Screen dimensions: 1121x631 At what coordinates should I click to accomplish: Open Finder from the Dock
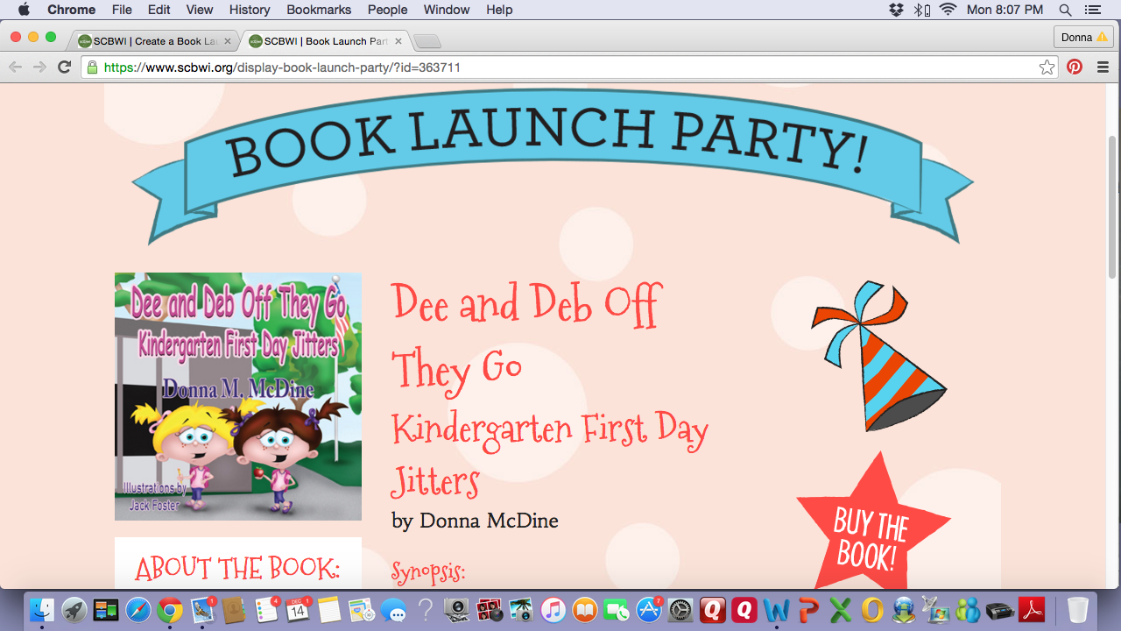click(42, 610)
